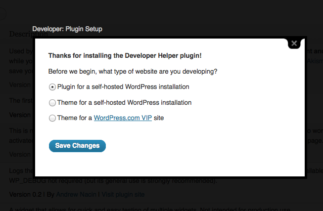Click the 'Developer: Plugin Setup' dialog title
323x211 pixels.
click(x=67, y=29)
